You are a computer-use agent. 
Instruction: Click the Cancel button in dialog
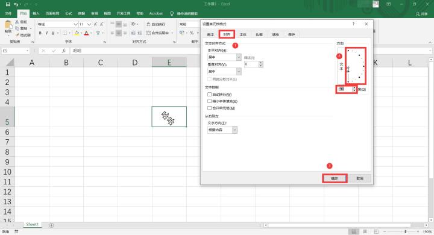click(360, 178)
